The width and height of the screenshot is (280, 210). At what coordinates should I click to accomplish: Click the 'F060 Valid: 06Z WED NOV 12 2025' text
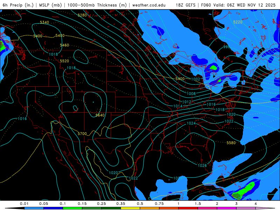tap(238, 5)
